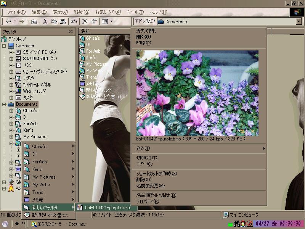Select 新規テキスト文書.txt in file list

(x=103, y=97)
